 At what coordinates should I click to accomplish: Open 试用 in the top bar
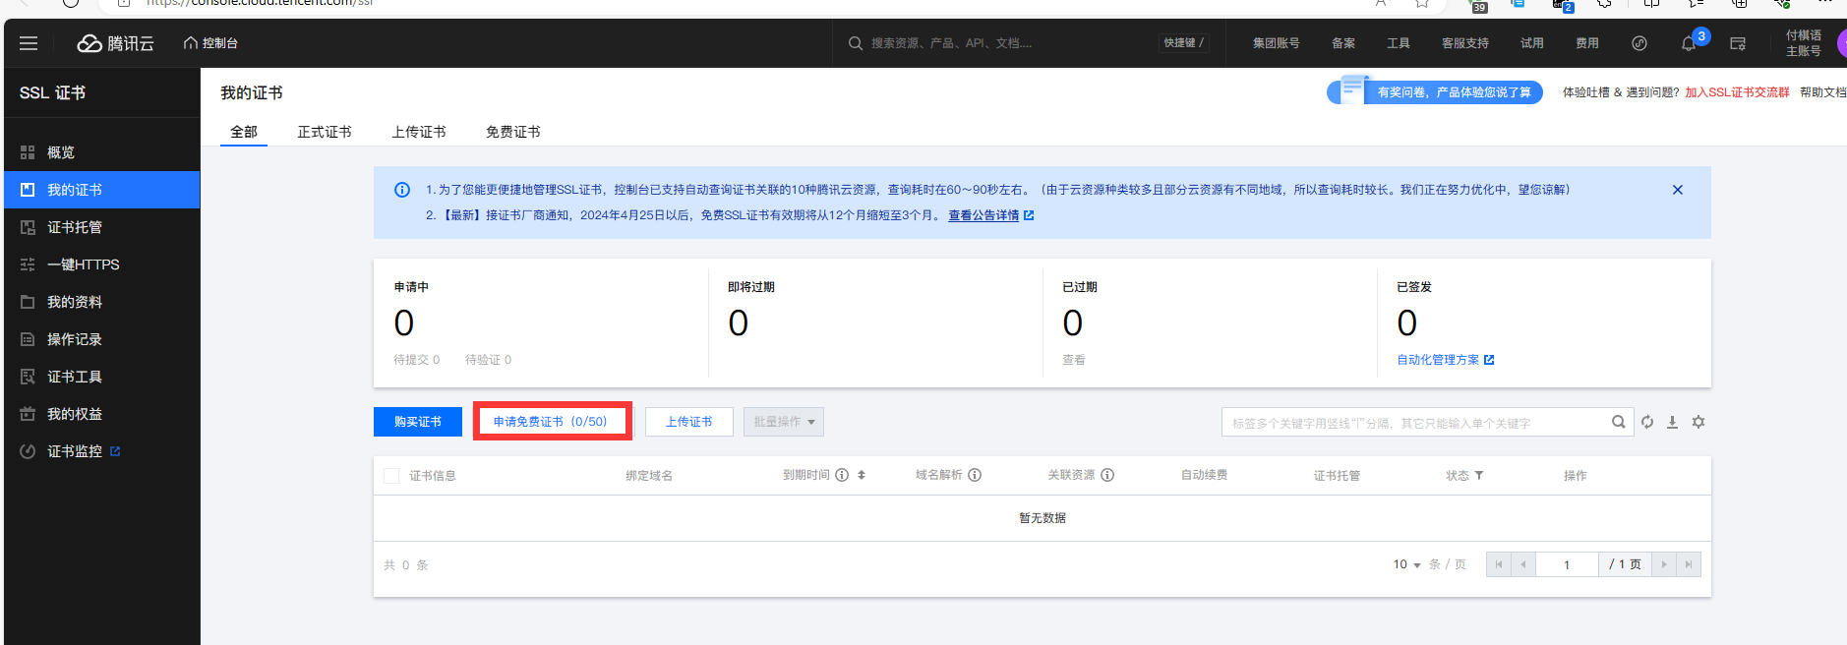pyautogui.click(x=1532, y=43)
